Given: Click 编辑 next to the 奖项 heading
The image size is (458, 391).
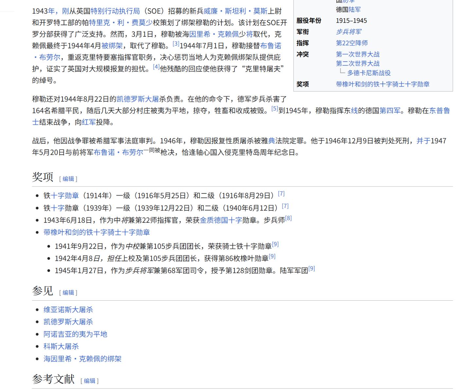Looking at the screenshot, I should point(68,178).
